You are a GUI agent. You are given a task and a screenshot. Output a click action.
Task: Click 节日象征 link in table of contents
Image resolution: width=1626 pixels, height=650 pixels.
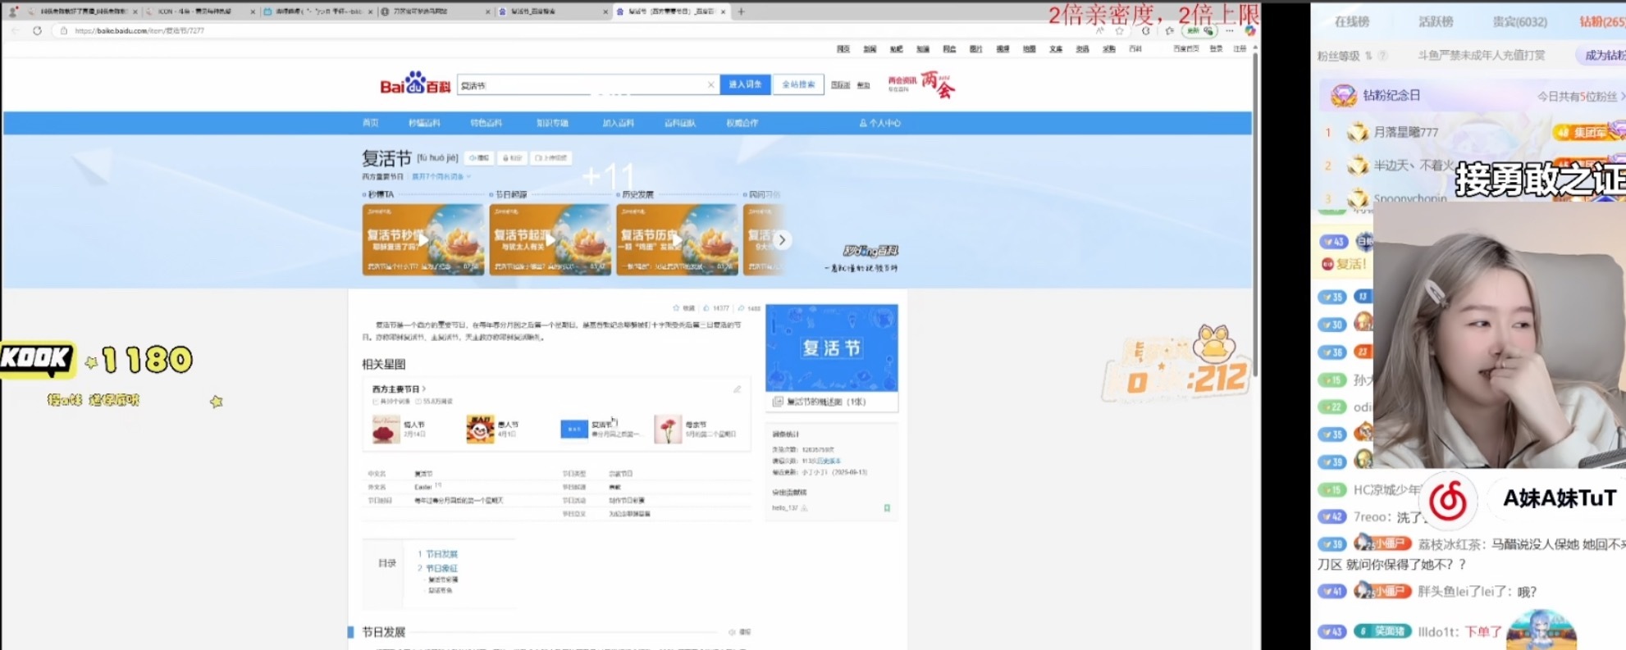441,568
